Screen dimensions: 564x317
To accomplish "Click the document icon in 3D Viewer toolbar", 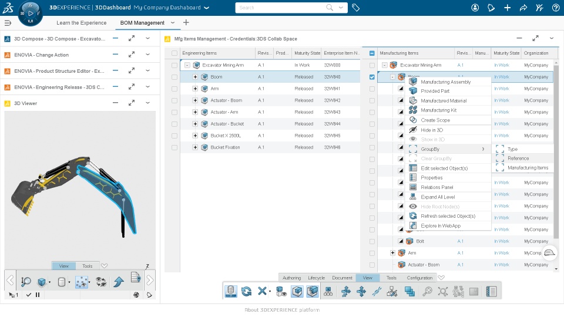I will [136, 278].
